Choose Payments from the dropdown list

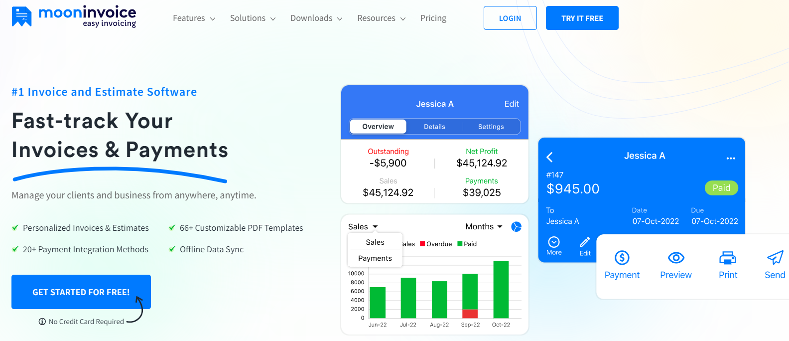(375, 258)
